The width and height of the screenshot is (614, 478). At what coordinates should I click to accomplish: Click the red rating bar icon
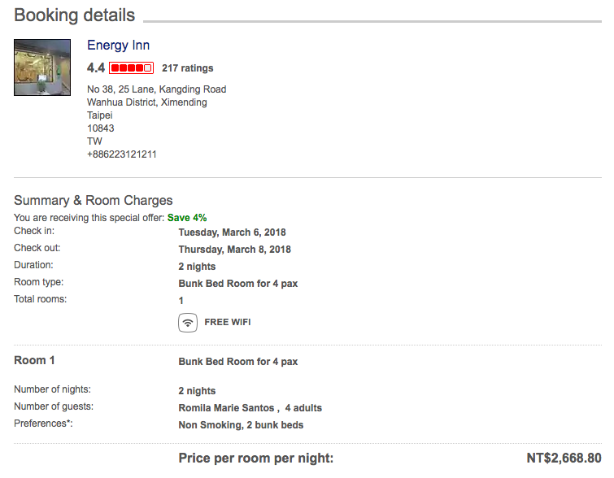point(131,67)
